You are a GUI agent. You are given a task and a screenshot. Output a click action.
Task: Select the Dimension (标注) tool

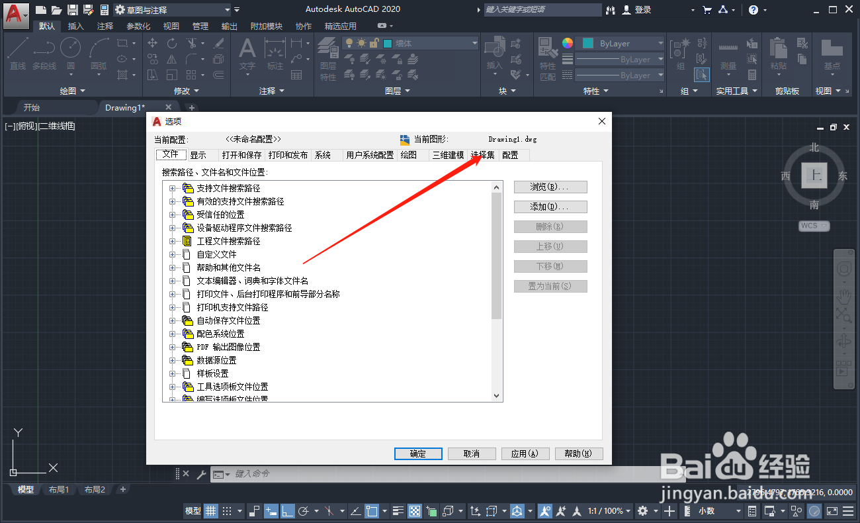pyautogui.click(x=275, y=53)
